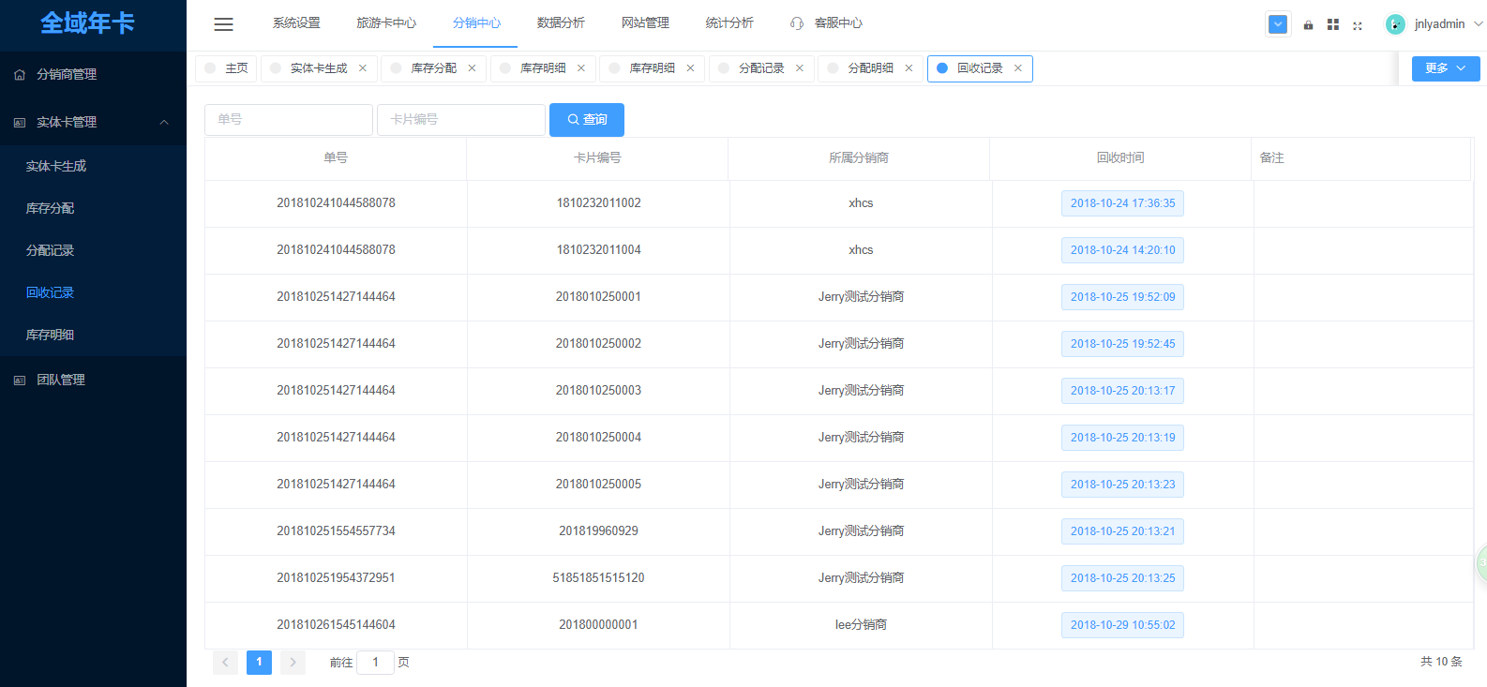1487x687 pixels.
Task: Click the hamburger menu collapse icon
Action: pos(223,24)
